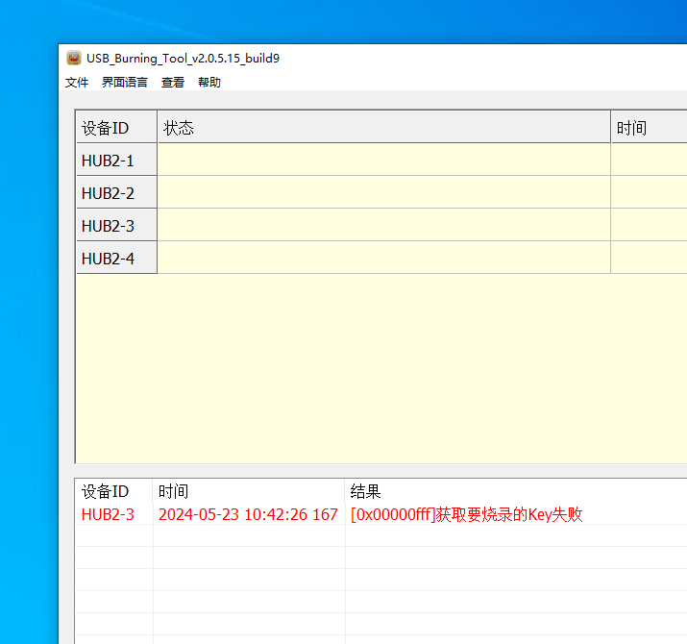The height and width of the screenshot is (644, 687).
Task: Click the status cell for HUB2-4
Action: [383, 258]
